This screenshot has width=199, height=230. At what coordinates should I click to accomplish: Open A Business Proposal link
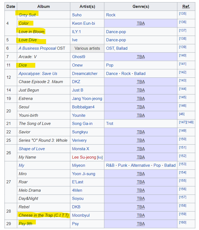coord(37,48)
